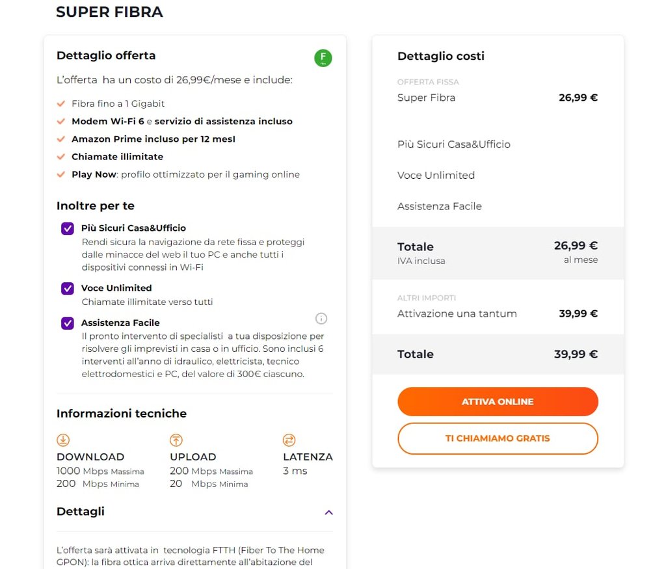Click the Attivazione una tantum cost row
The image size is (666, 569).
[498, 313]
